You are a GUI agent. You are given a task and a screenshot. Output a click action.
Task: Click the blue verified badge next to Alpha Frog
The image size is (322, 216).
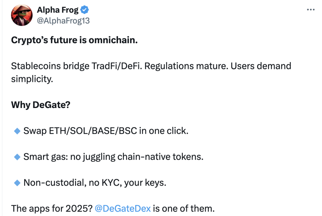coord(84,10)
